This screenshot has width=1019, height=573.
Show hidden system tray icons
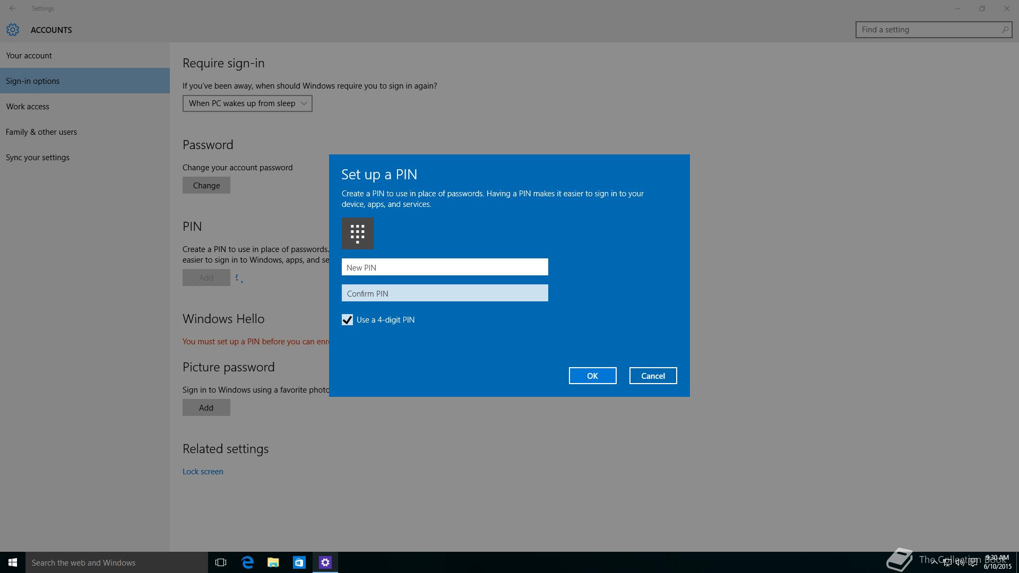(x=934, y=562)
